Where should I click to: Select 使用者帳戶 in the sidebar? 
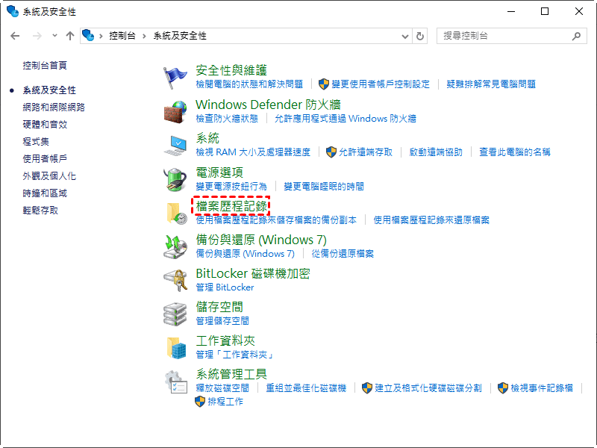pos(45,158)
